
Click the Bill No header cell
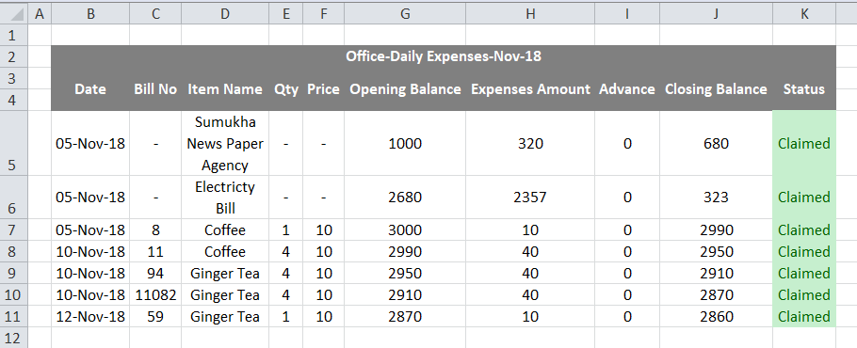click(x=155, y=89)
